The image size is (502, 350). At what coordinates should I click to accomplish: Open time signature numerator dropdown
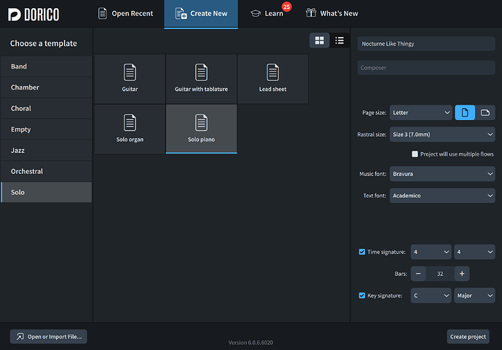[x=431, y=252]
